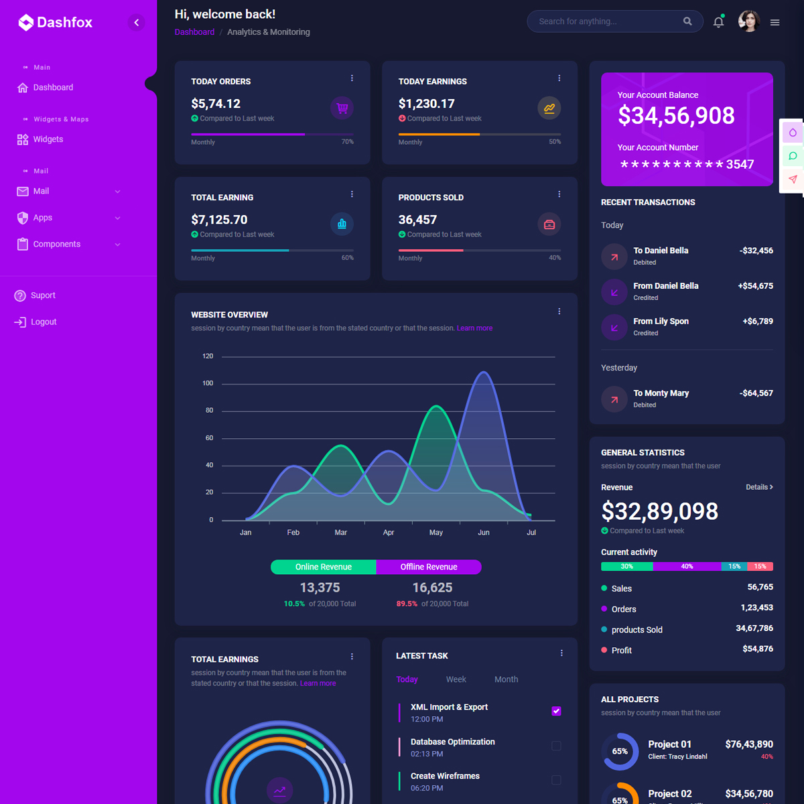The image size is (804, 804).
Task: Click Dashboard breadcrumb link
Action: click(194, 32)
